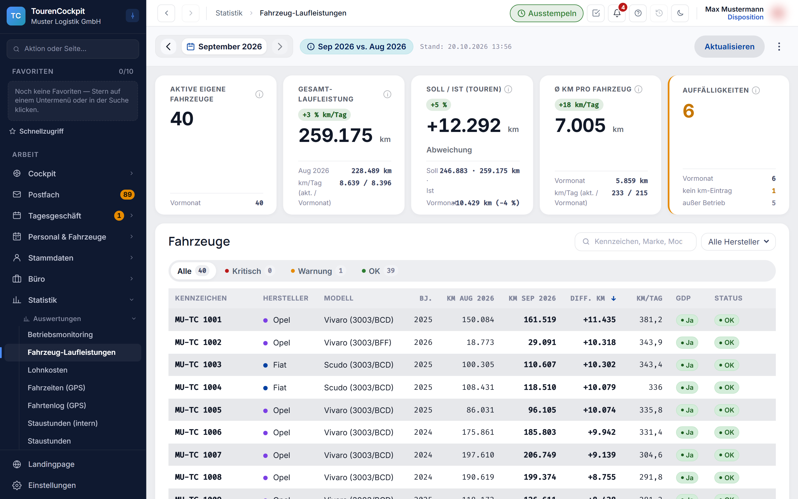Image resolution: width=798 pixels, height=499 pixels.
Task: Focus the Aktion oder Seite search field
Action: coord(73,49)
